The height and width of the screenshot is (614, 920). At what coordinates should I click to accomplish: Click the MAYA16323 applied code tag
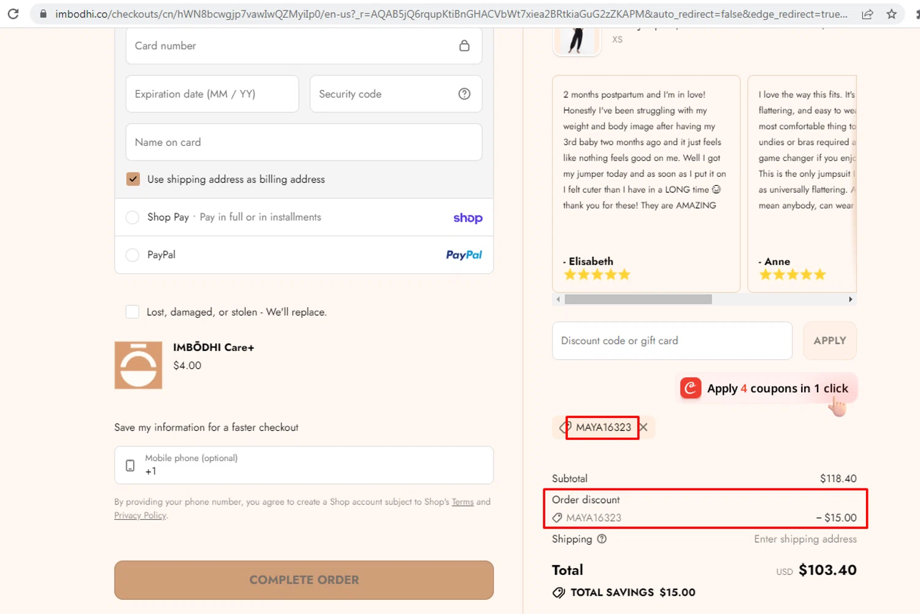coord(604,427)
